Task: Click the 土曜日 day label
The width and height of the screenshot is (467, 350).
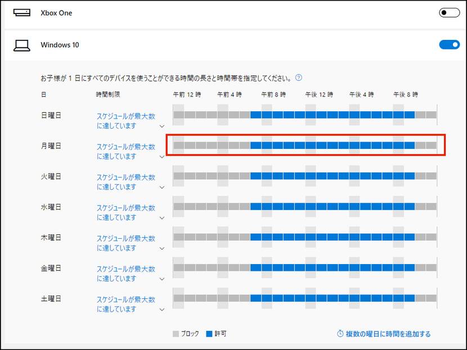Action: [x=51, y=299]
